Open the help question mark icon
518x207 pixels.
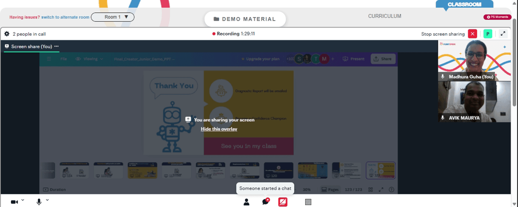(x=392, y=189)
